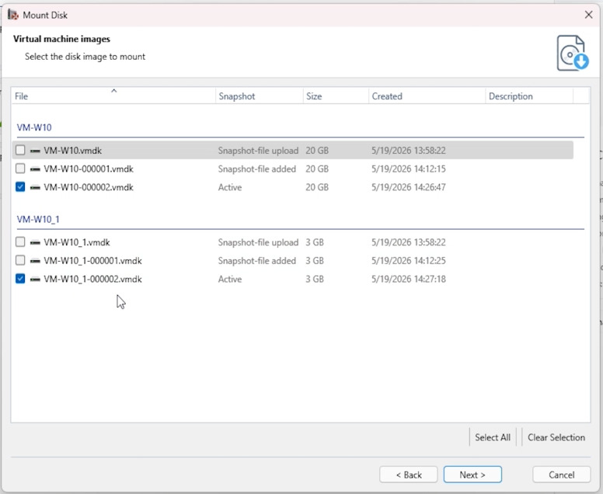603x494 pixels.
Task: Click Active status in VM-W10_1-000002.vmdk row
Action: pos(230,279)
